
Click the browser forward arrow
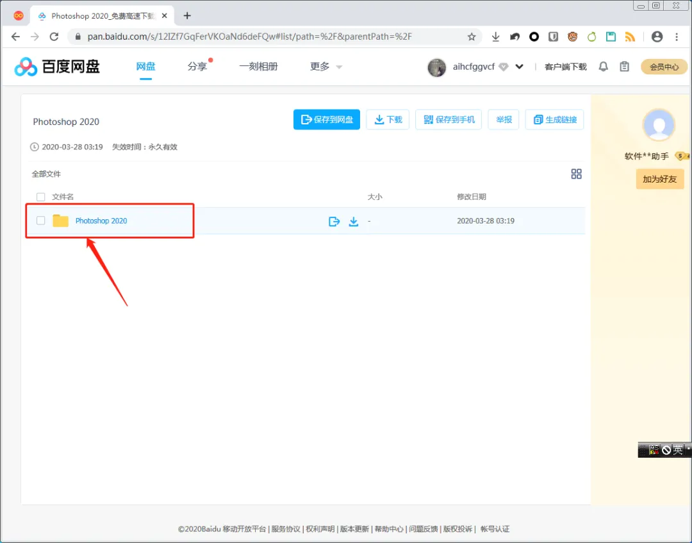pyautogui.click(x=35, y=37)
